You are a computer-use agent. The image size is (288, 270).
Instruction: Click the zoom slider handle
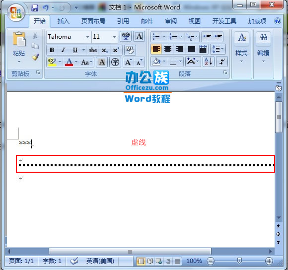point(239,261)
